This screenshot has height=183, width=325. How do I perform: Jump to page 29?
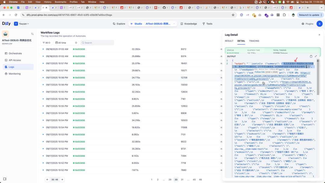(170, 179)
